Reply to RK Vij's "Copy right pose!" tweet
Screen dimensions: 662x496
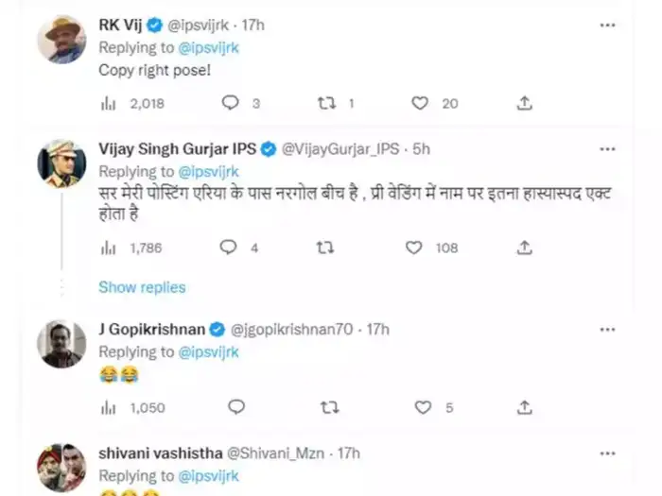tap(229, 104)
